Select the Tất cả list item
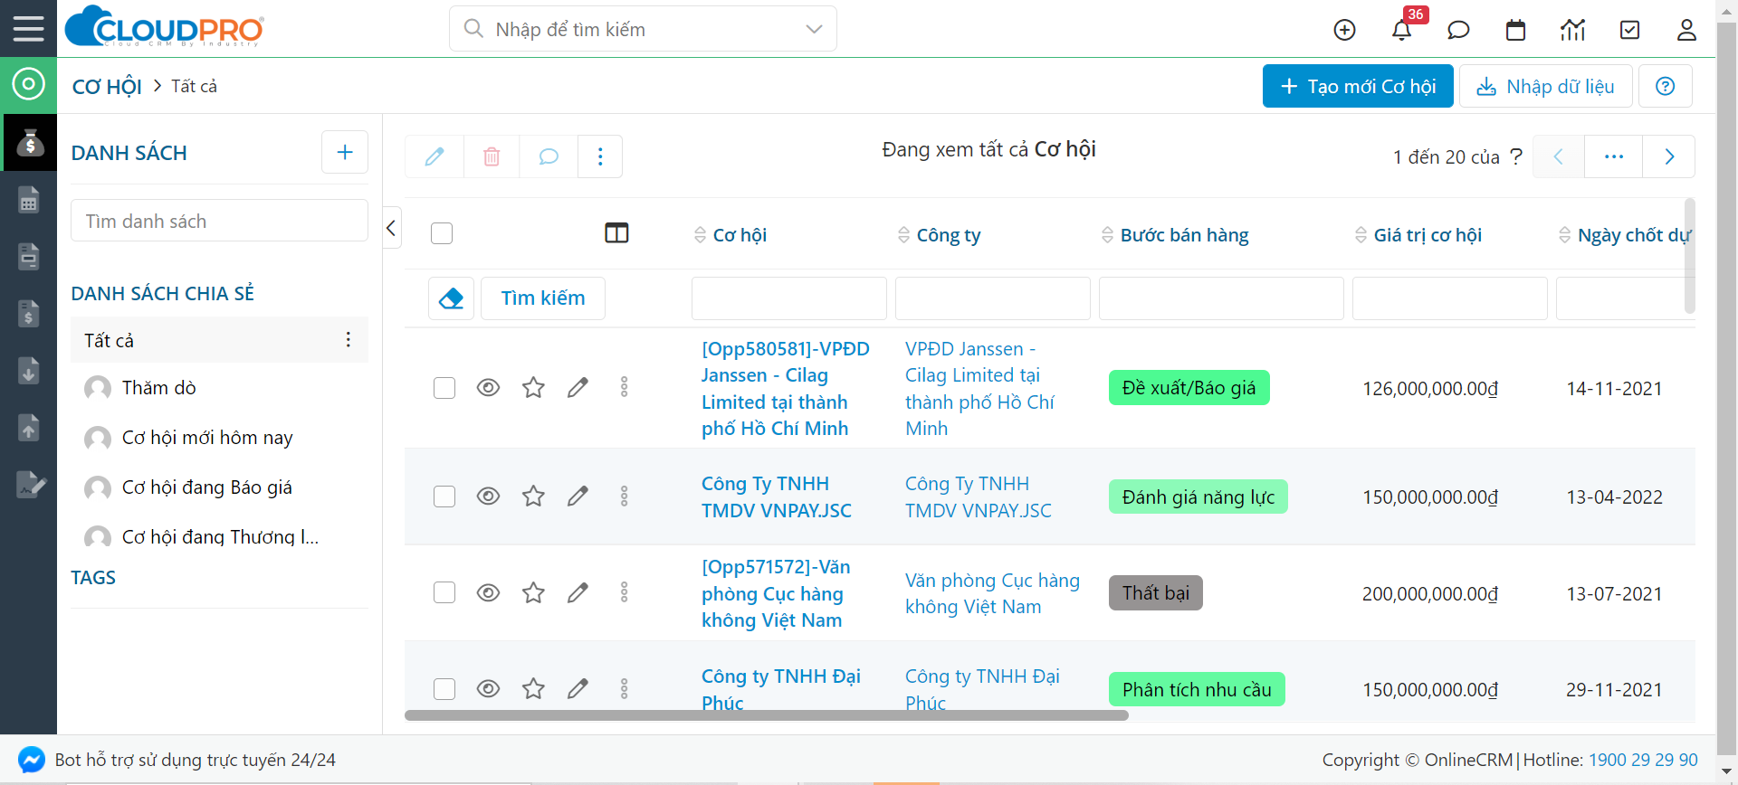 coord(219,340)
